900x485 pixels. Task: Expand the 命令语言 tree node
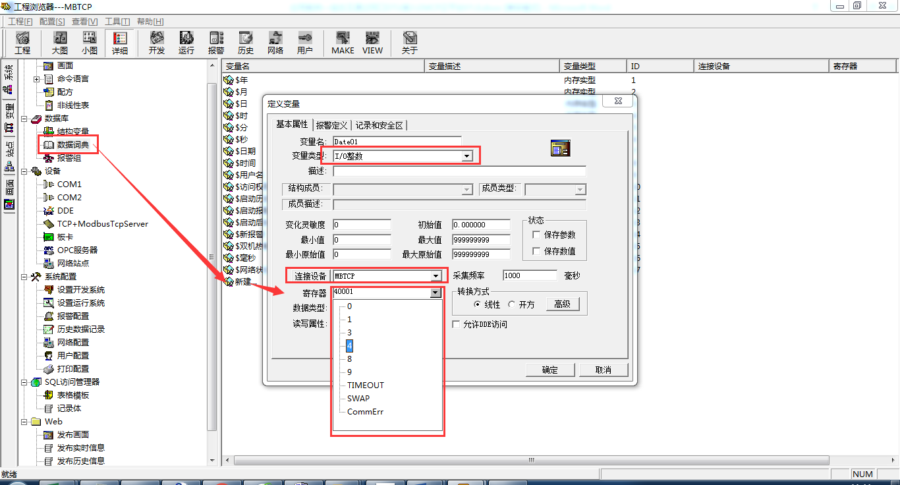click(x=37, y=79)
